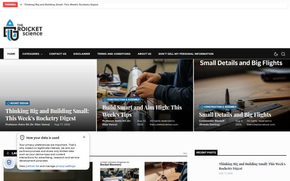The height and width of the screenshot is (181, 290).
Task: Click The Rocket Science logo
Action: (x=23, y=30)
